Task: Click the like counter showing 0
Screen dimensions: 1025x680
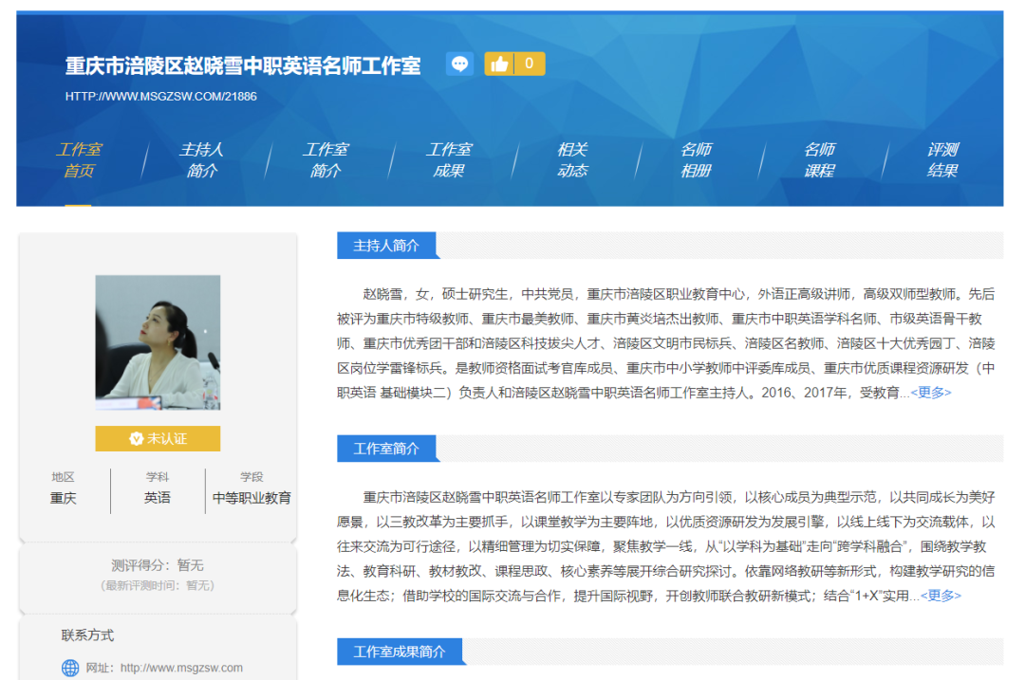Action: (x=529, y=63)
